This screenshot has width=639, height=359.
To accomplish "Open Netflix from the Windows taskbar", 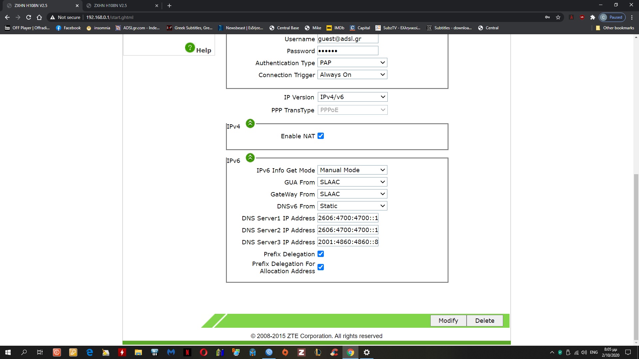I will pyautogui.click(x=187, y=352).
